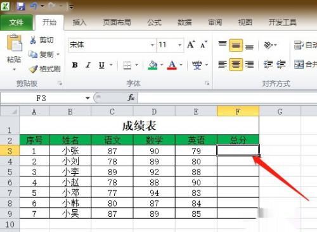The height and width of the screenshot is (232, 317).
Task: Click the Save icon in quick access toolbar
Action: [x=21, y=6]
